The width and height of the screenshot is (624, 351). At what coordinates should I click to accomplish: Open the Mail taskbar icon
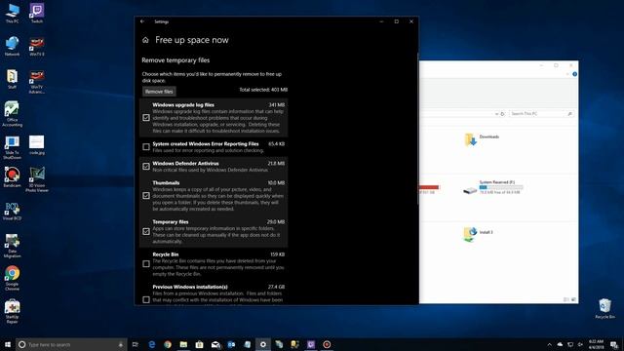[x=215, y=344]
